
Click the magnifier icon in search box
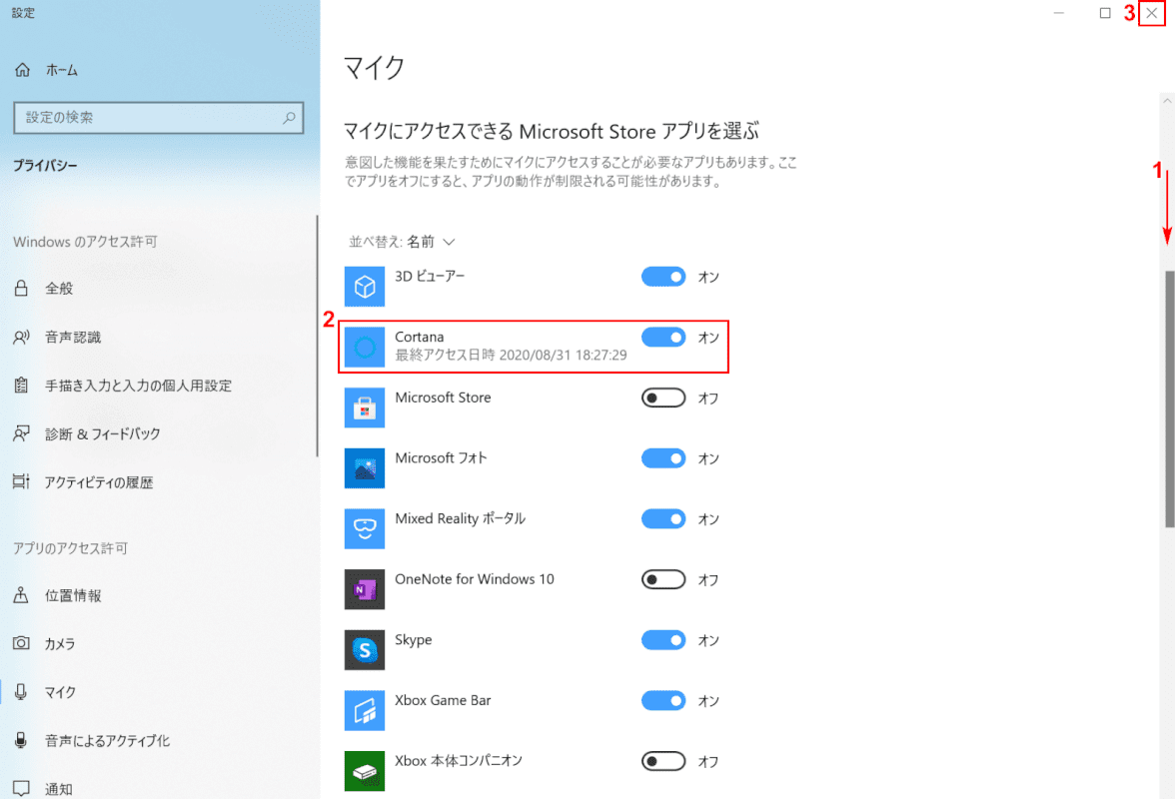(x=289, y=118)
